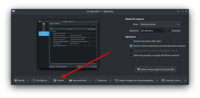Increase the Demora delay with up arrow
The image size is (200, 98).
pyautogui.click(x=165, y=30)
